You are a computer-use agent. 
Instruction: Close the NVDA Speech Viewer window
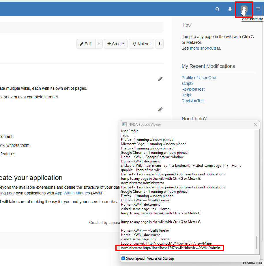255,124
